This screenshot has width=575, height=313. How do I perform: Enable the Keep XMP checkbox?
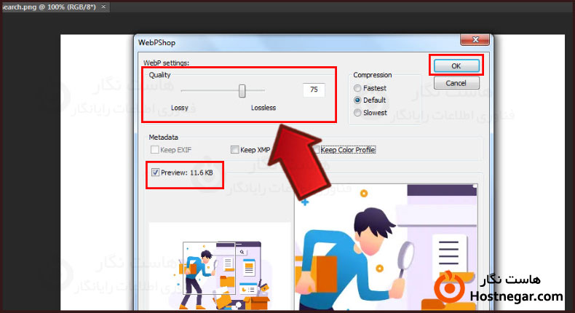234,150
